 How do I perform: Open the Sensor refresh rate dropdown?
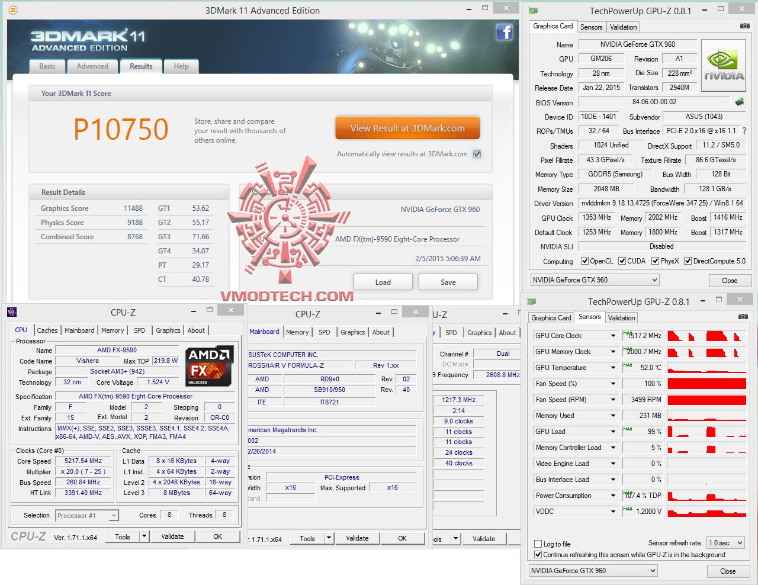(725, 543)
